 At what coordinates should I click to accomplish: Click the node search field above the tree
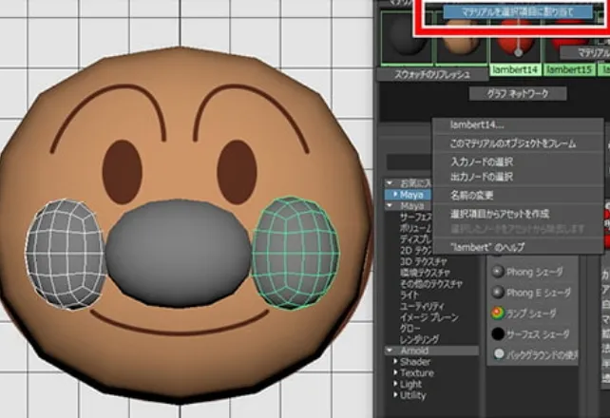click(410, 162)
